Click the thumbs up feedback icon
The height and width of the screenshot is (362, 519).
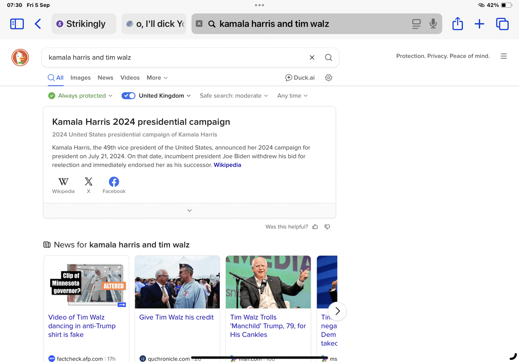(x=315, y=227)
